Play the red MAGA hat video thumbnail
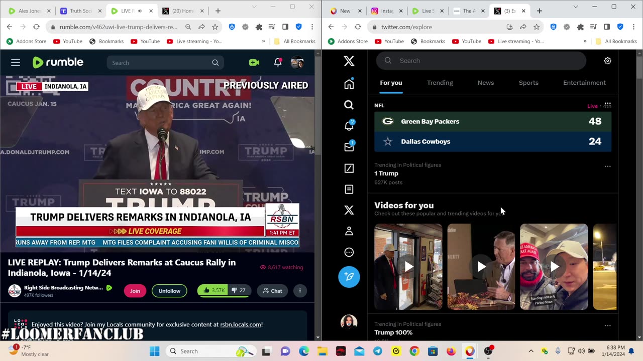 tap(554, 267)
